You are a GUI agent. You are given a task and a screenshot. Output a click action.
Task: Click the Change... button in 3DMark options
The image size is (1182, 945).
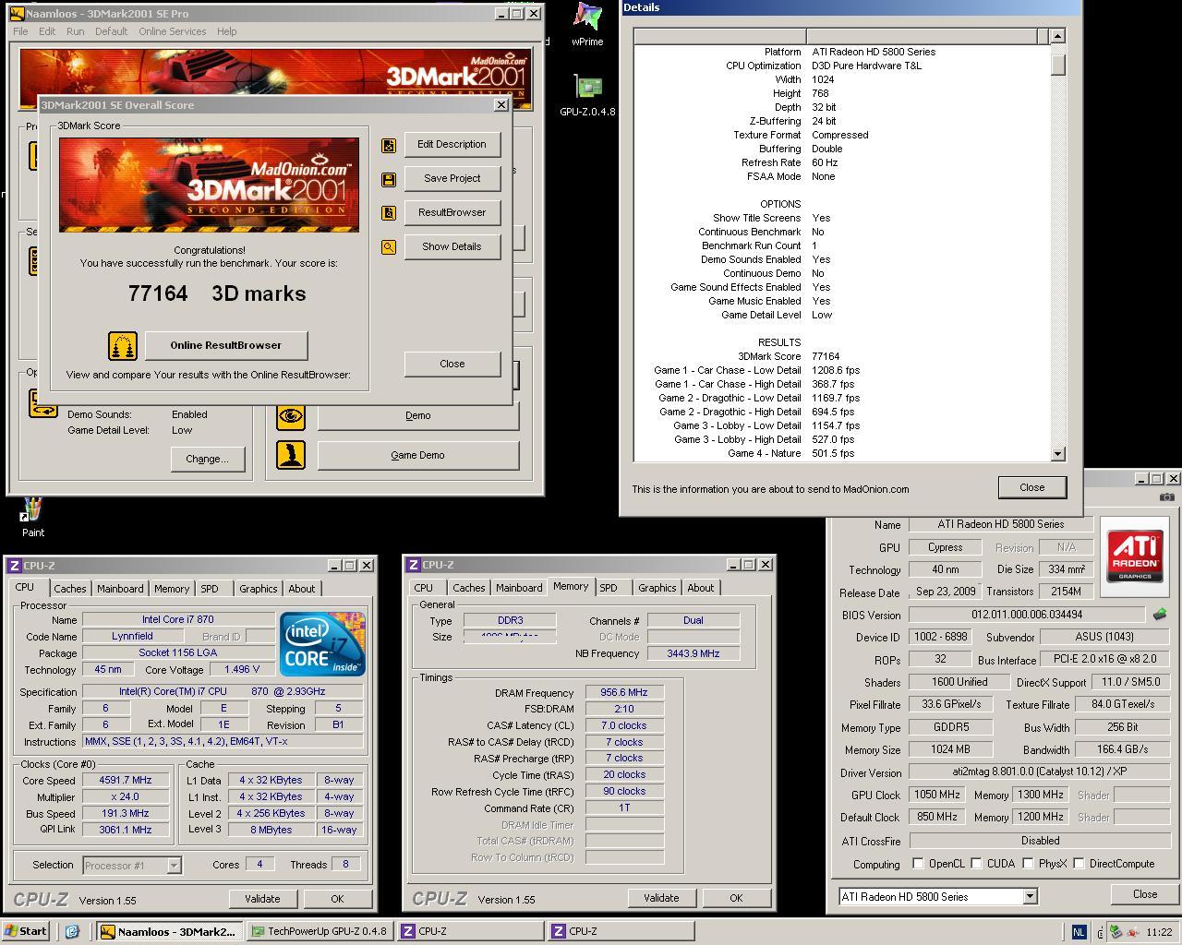click(x=207, y=459)
